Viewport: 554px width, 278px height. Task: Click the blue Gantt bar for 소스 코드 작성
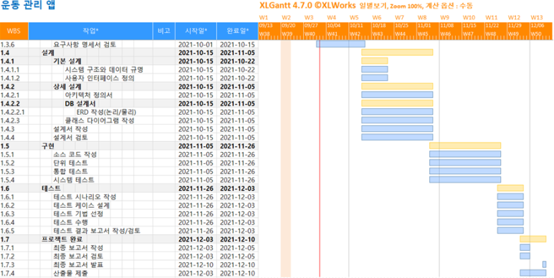465,154
